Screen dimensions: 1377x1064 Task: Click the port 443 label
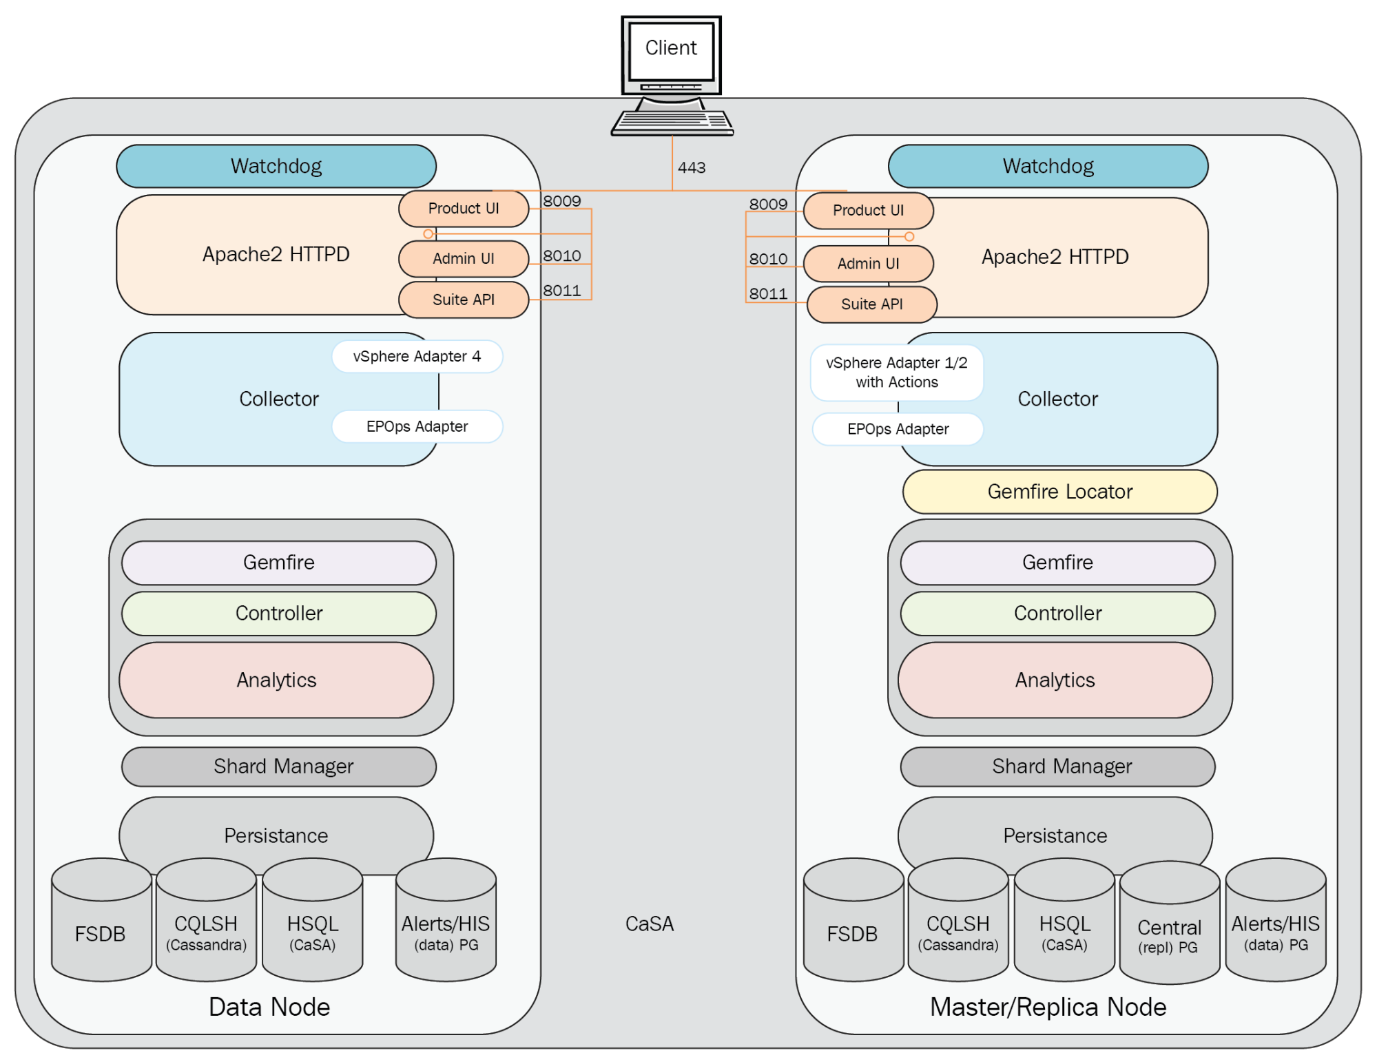click(692, 168)
